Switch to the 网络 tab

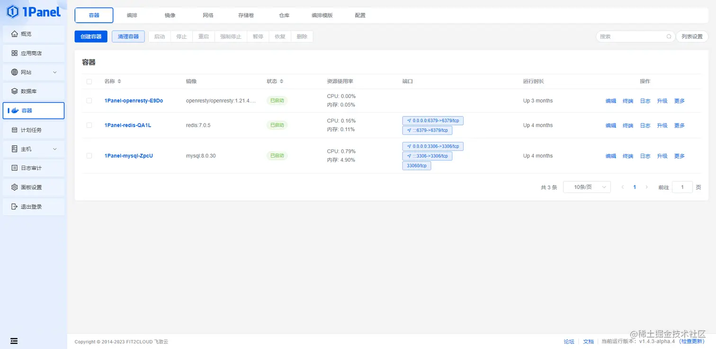208,15
